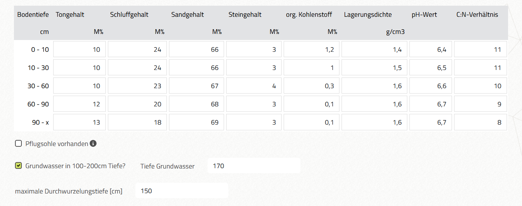Viewport: 522px width, 206px height.
Task: Click the C:N-Verhältnis column header
Action: pos(477,15)
